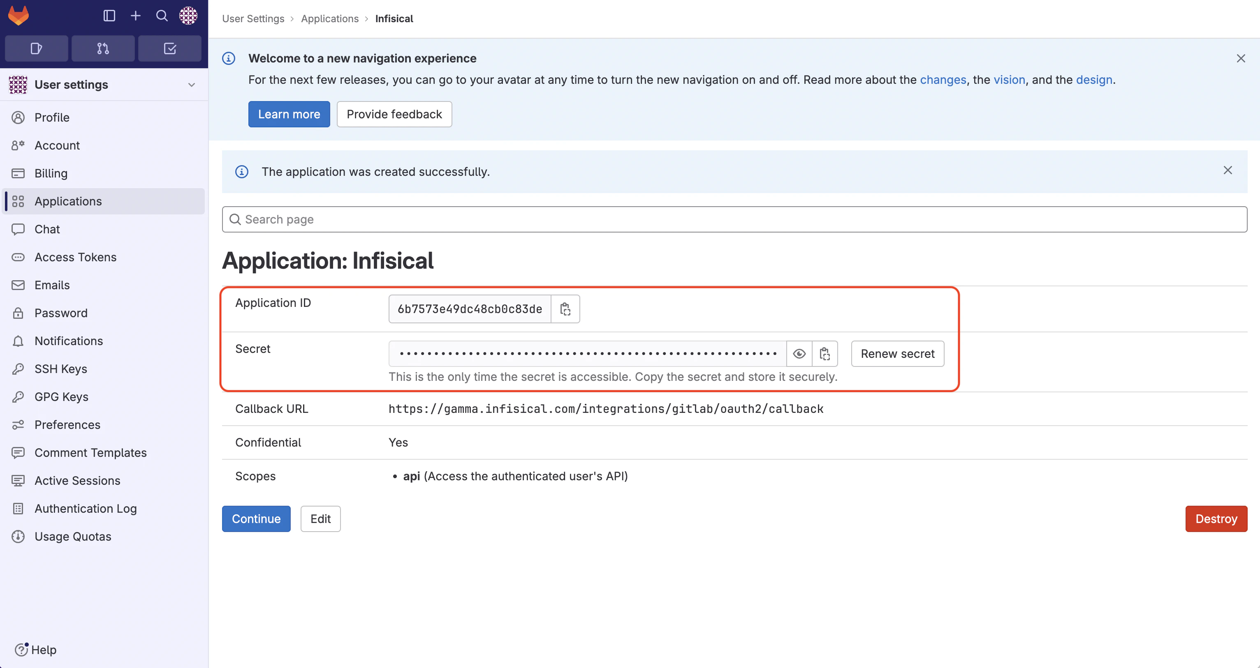Open the Help menu

[36, 650]
